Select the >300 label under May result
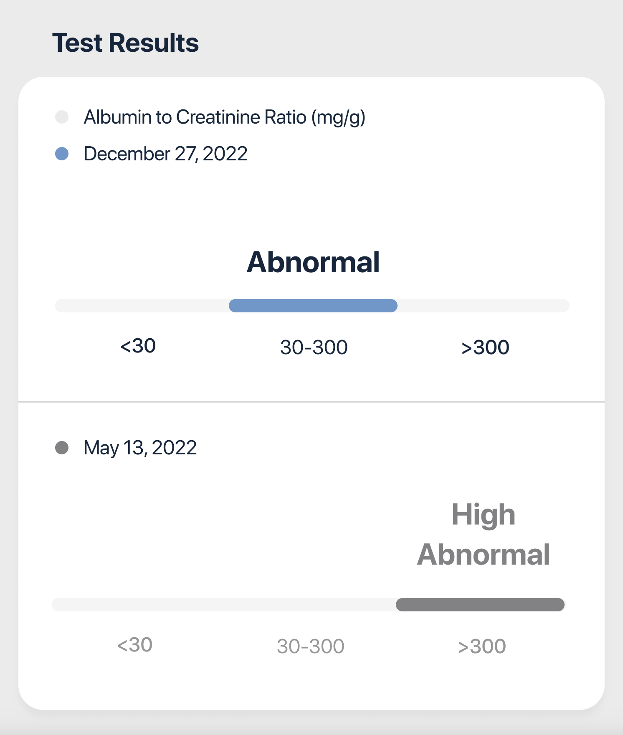623x735 pixels. click(482, 646)
